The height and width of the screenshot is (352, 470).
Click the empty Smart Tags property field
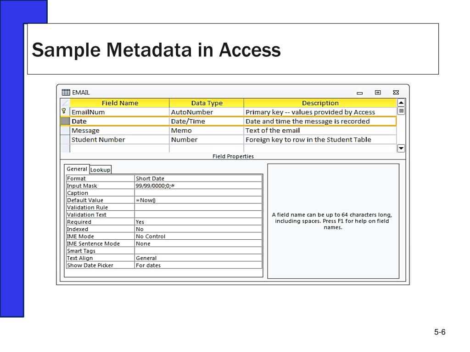(198, 251)
